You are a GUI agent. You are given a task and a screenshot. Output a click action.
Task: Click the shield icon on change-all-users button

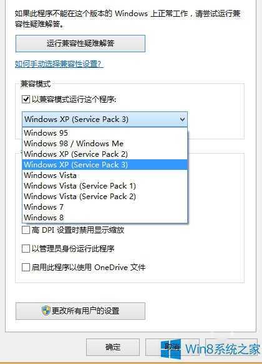tap(46, 310)
